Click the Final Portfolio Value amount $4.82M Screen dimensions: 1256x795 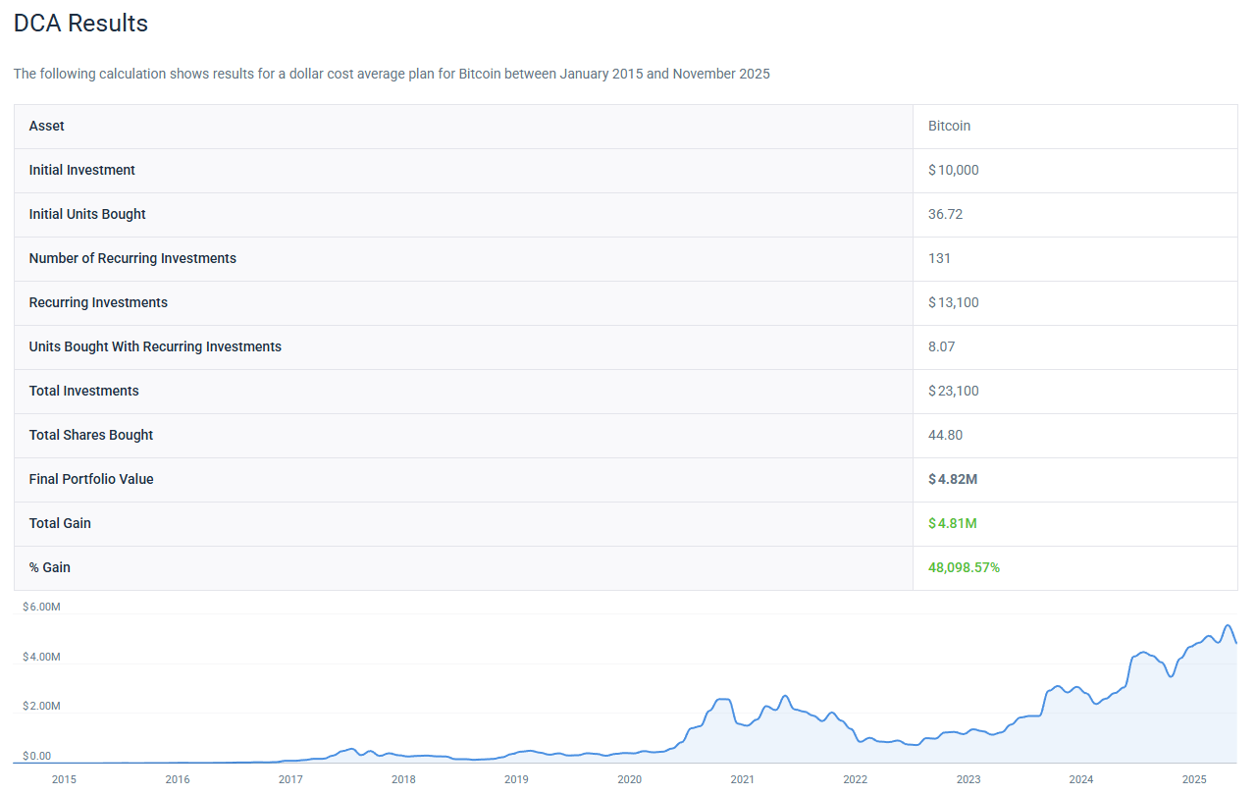(x=953, y=479)
